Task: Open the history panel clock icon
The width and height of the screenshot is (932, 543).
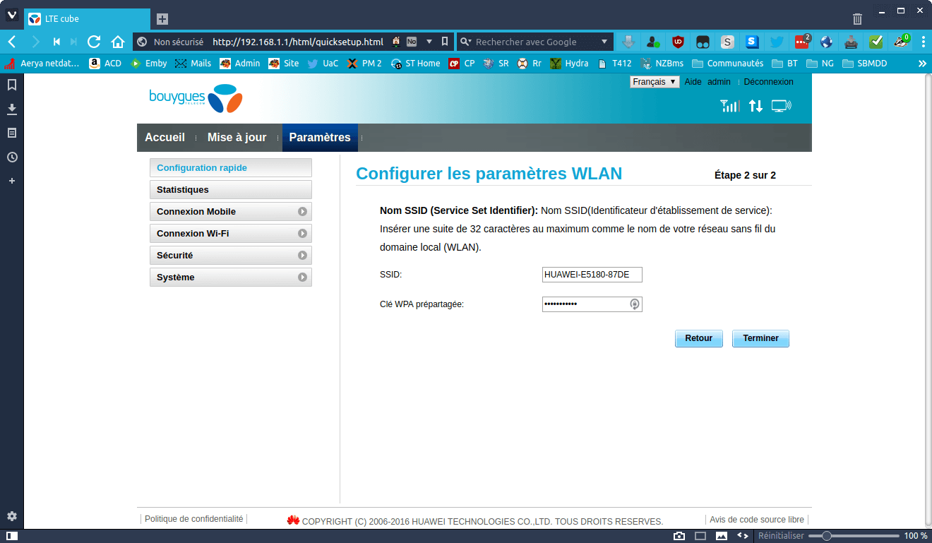Action: 12,157
